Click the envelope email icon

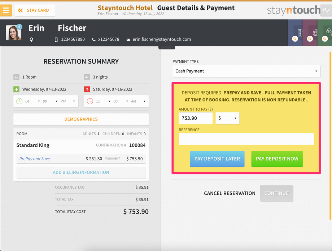pos(128,40)
